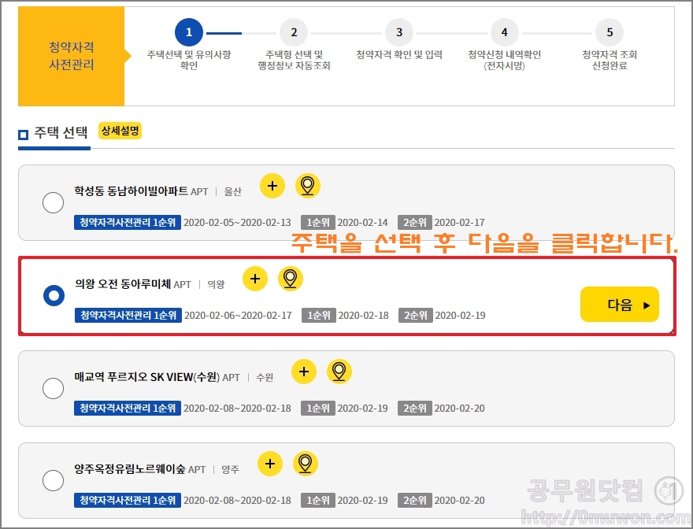Go to step 4 청약신청 내역확인(전자서명)

504,44
